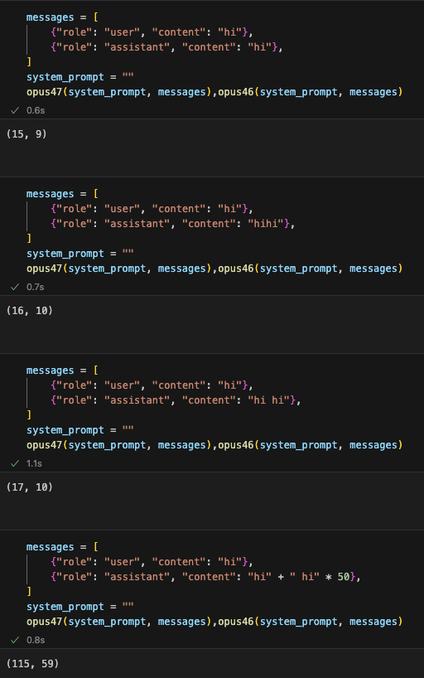The height and width of the screenshot is (678, 424).
Task: Click the success checkmark beside 0.7s
Action: 15,287
